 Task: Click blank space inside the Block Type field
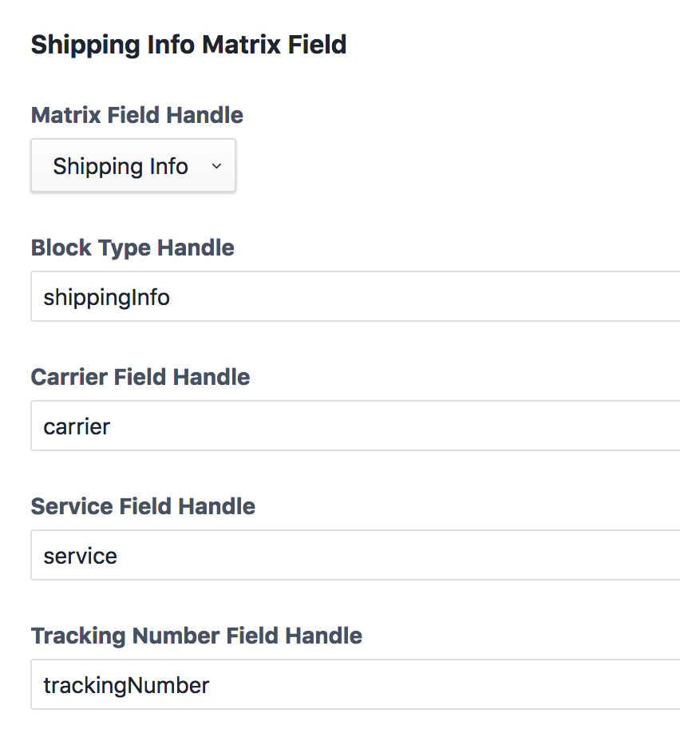(x=479, y=297)
